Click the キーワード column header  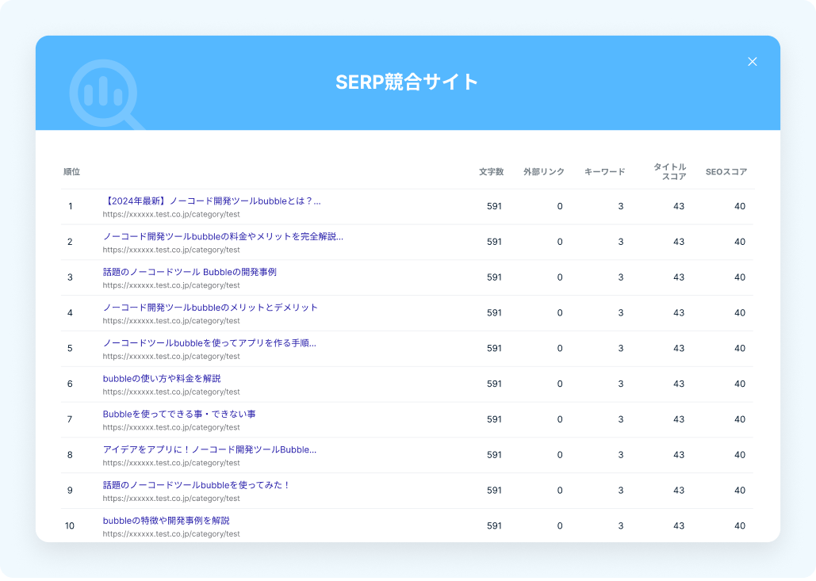click(605, 172)
